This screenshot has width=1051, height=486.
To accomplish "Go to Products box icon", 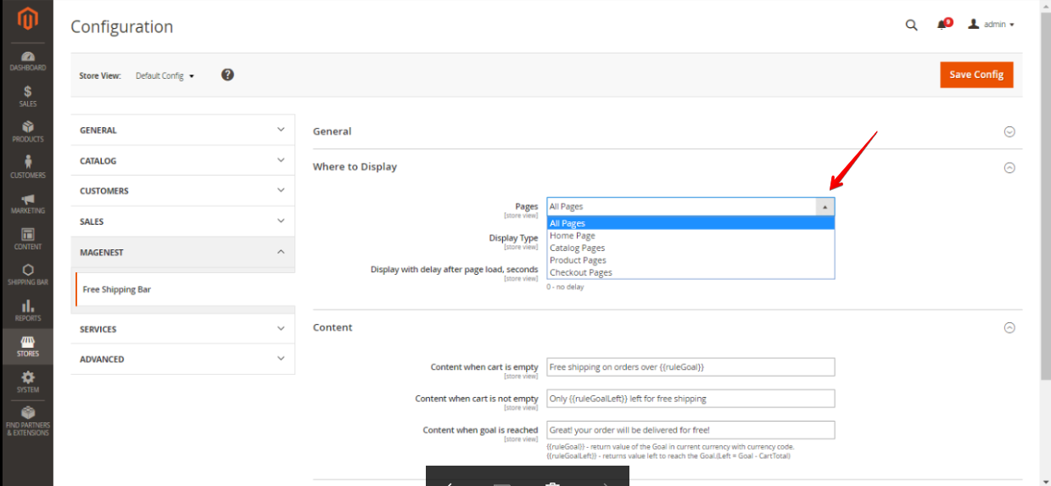I will pyautogui.click(x=27, y=128).
